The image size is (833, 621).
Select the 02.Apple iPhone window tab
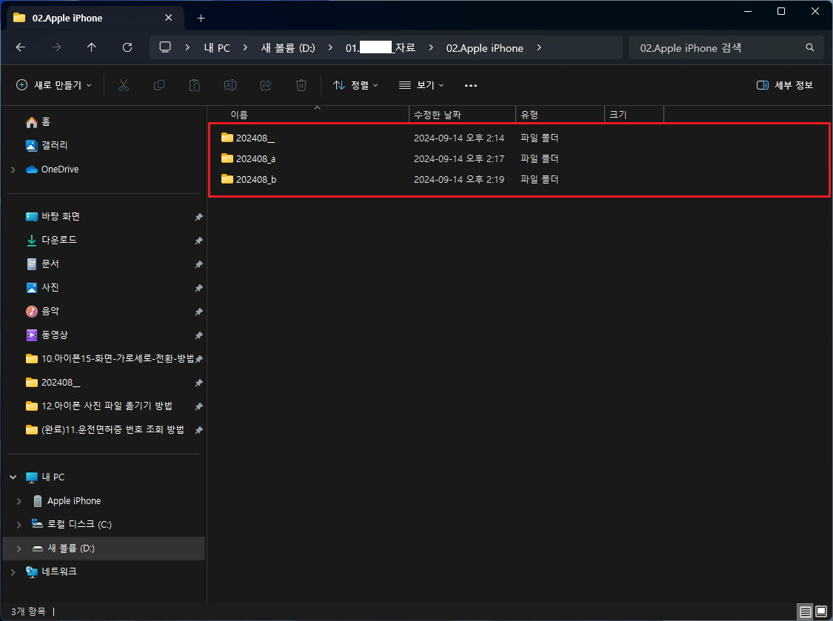(x=96, y=18)
